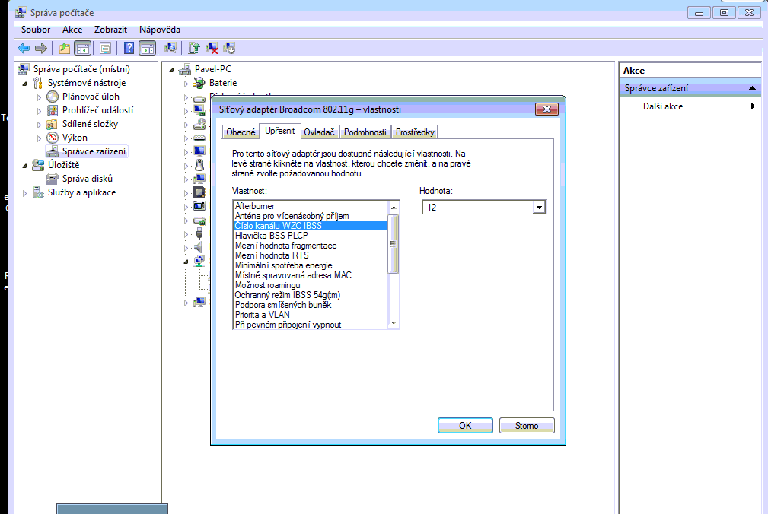Collapse the Pavel-PC root node

171,70
